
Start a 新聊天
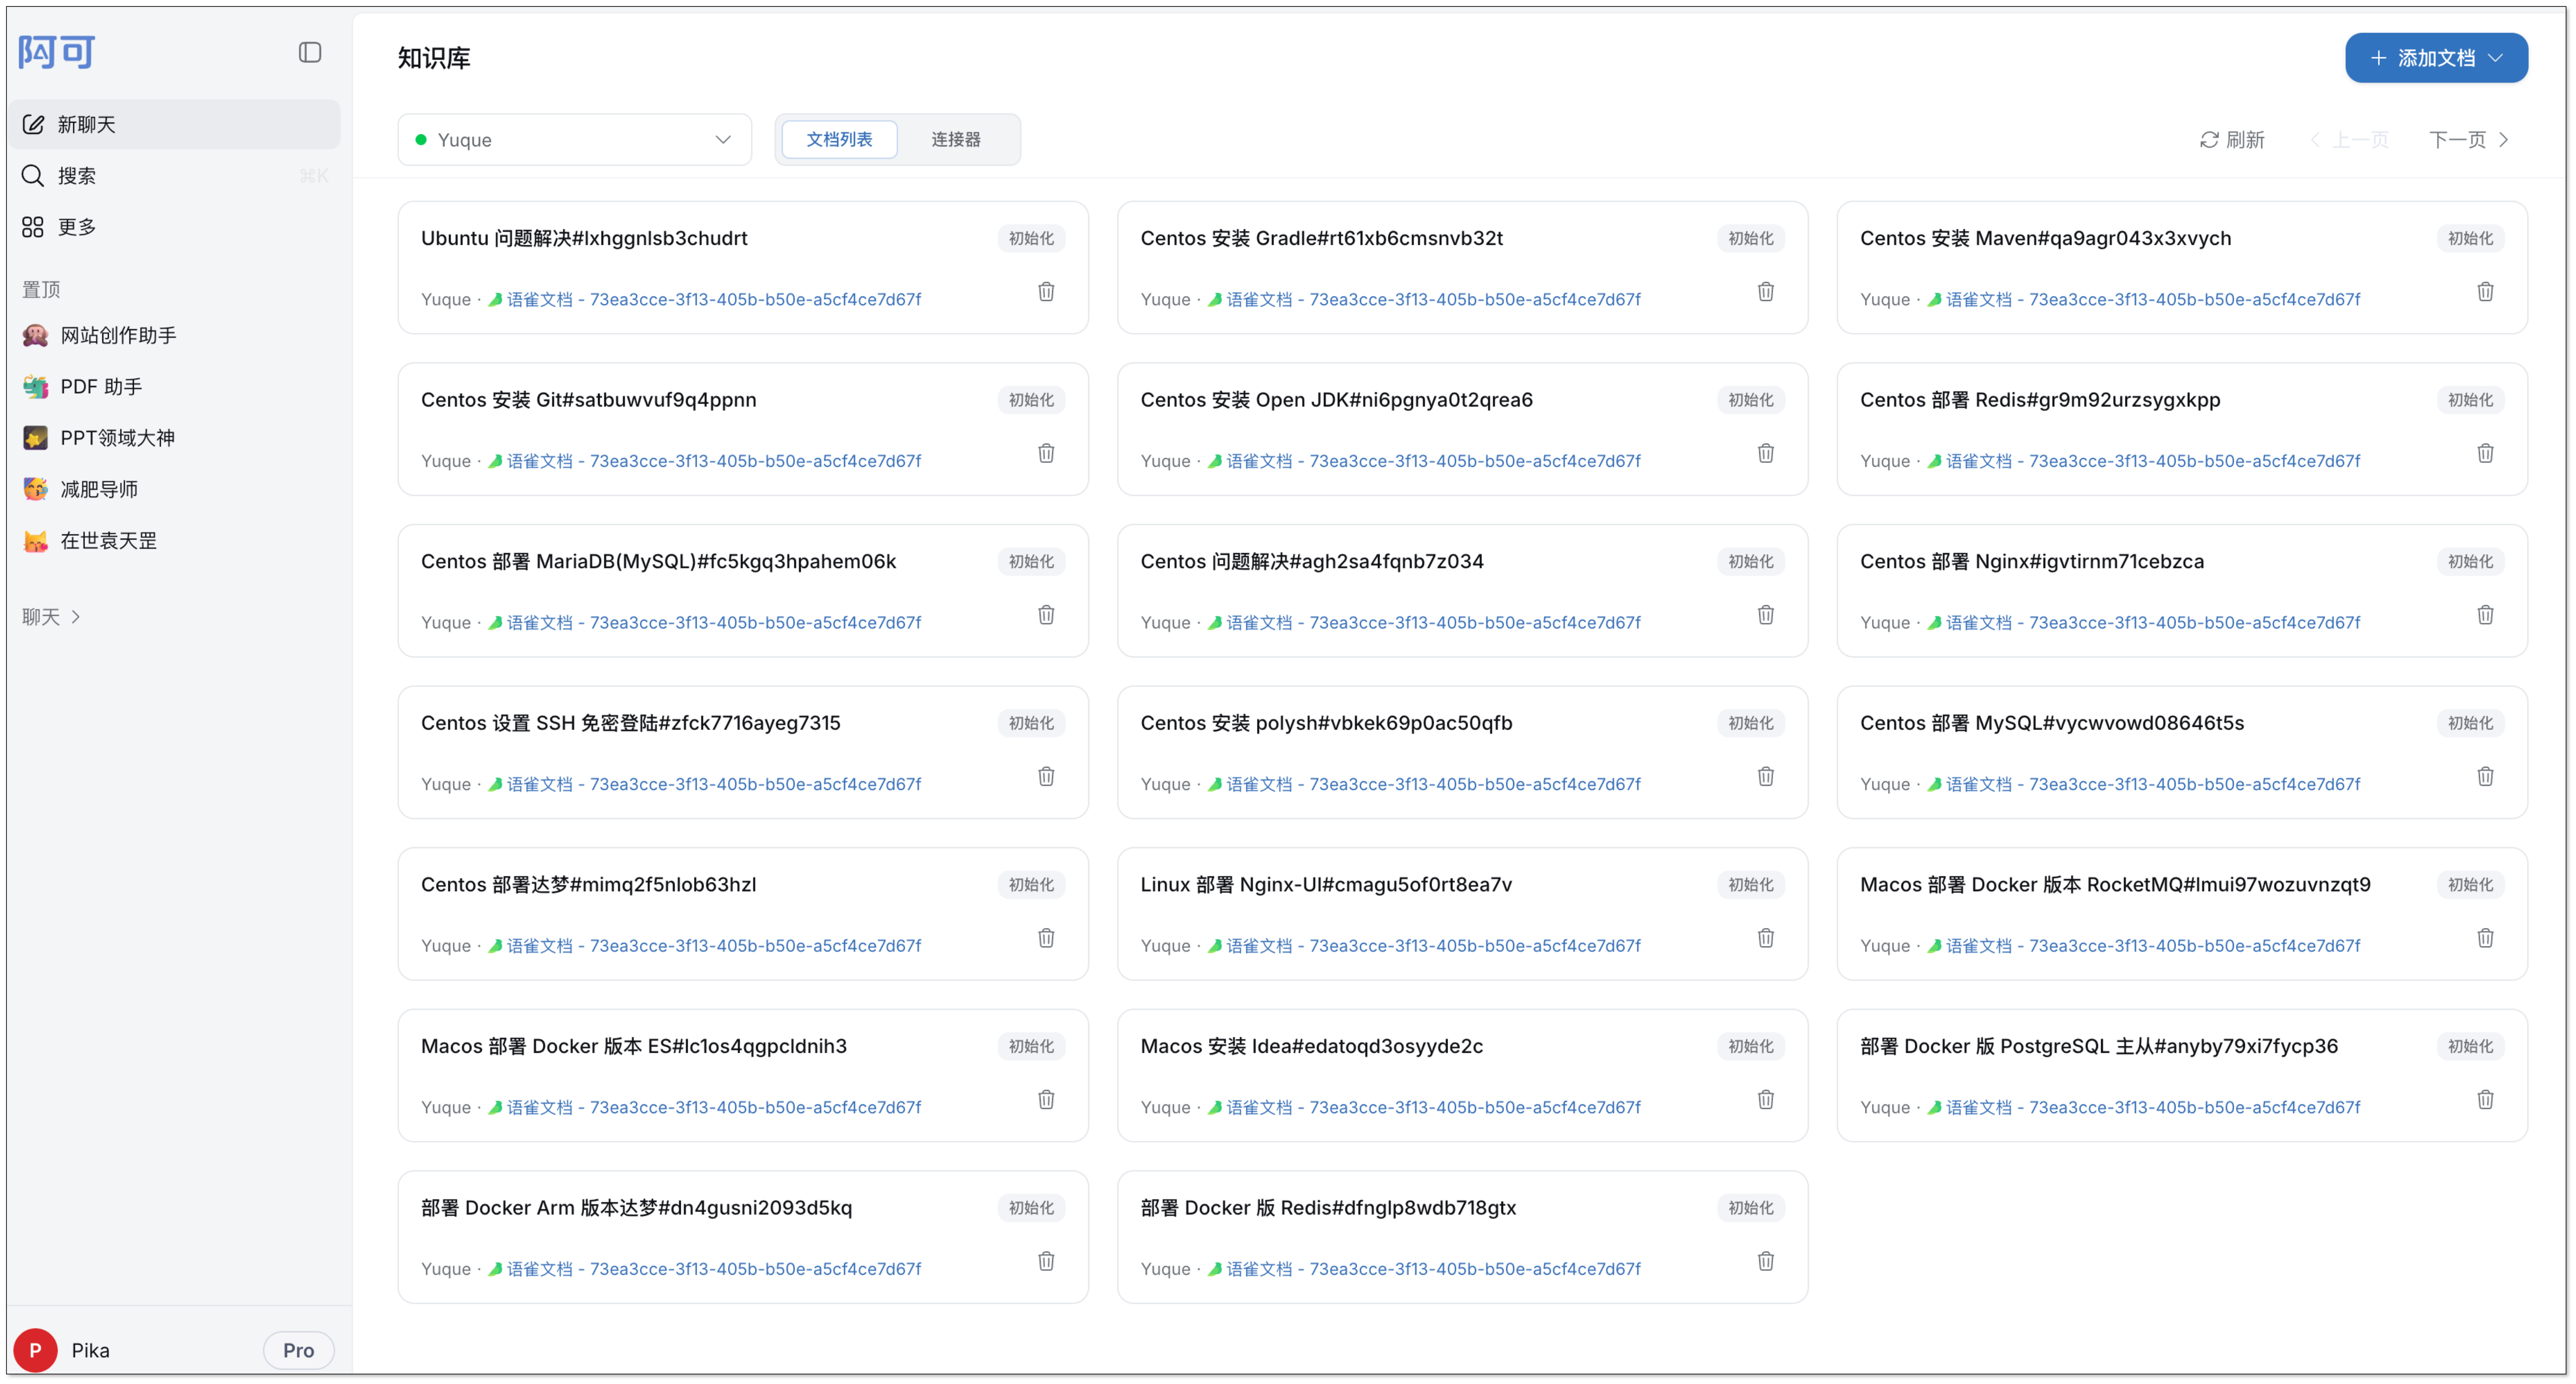[x=174, y=124]
